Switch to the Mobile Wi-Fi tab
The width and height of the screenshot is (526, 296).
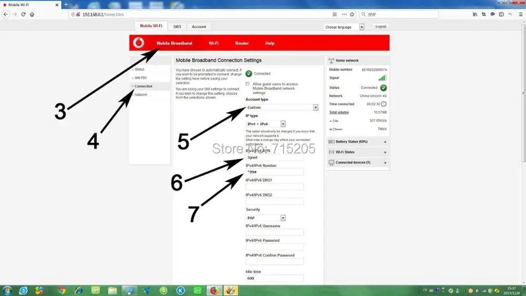point(151,26)
